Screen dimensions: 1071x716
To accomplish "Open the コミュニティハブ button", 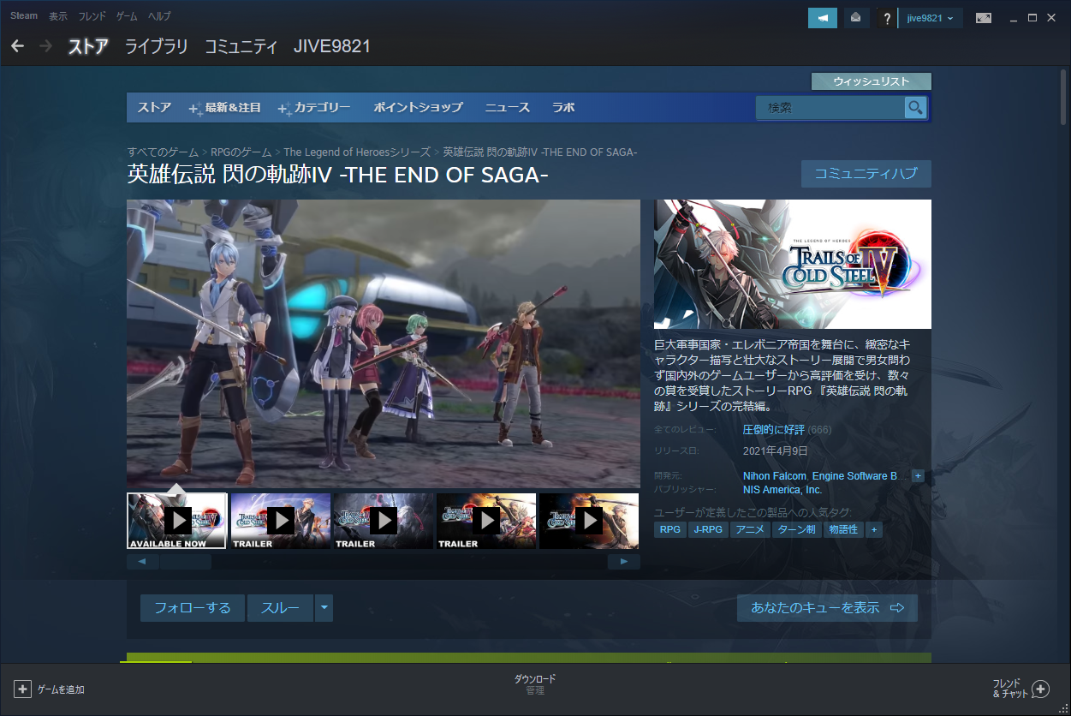I will pyautogui.click(x=866, y=174).
